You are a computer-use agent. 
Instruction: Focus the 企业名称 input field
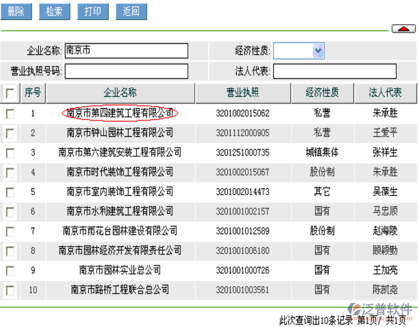click(x=126, y=51)
